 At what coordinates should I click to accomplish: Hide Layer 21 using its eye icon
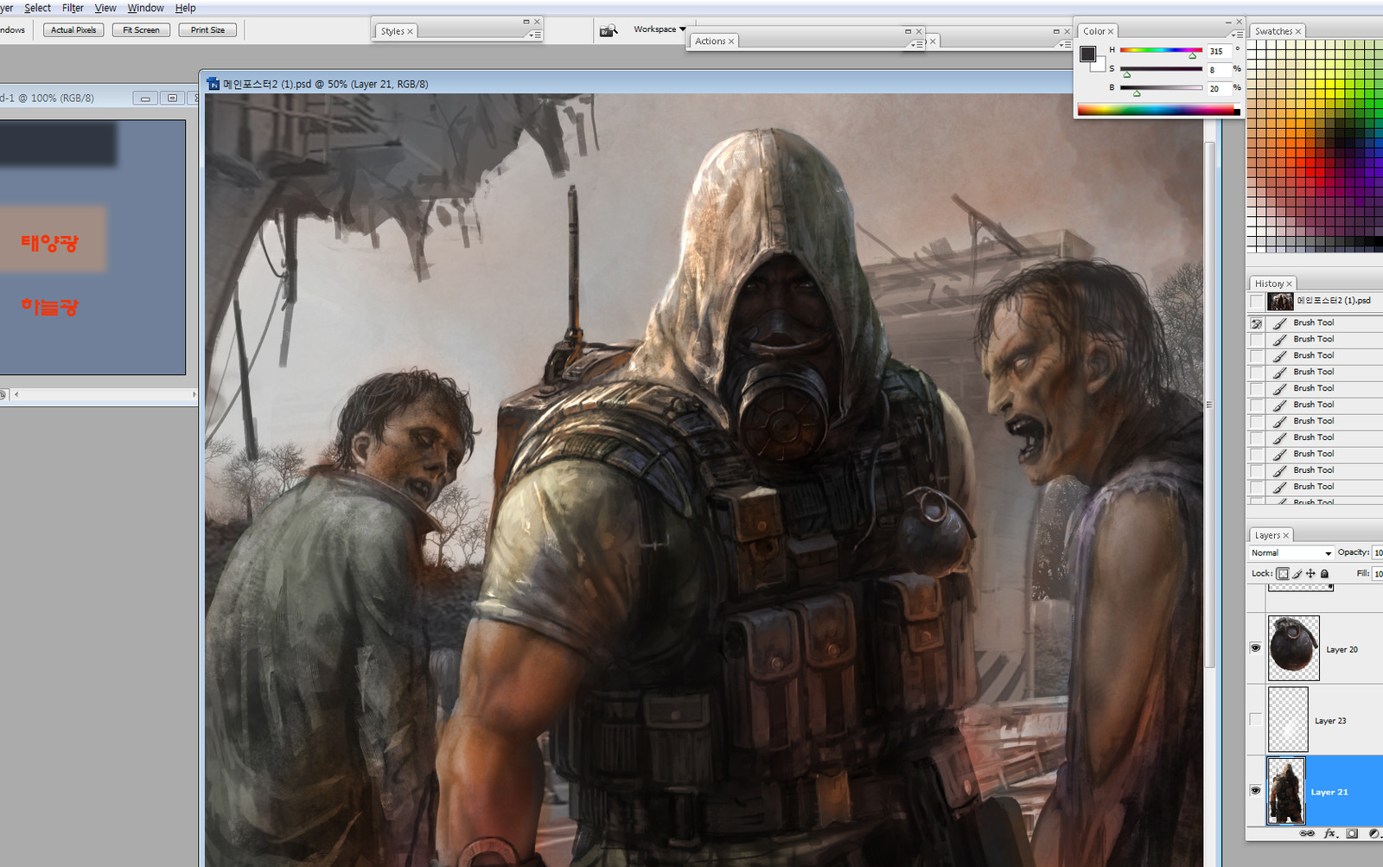tap(1256, 790)
